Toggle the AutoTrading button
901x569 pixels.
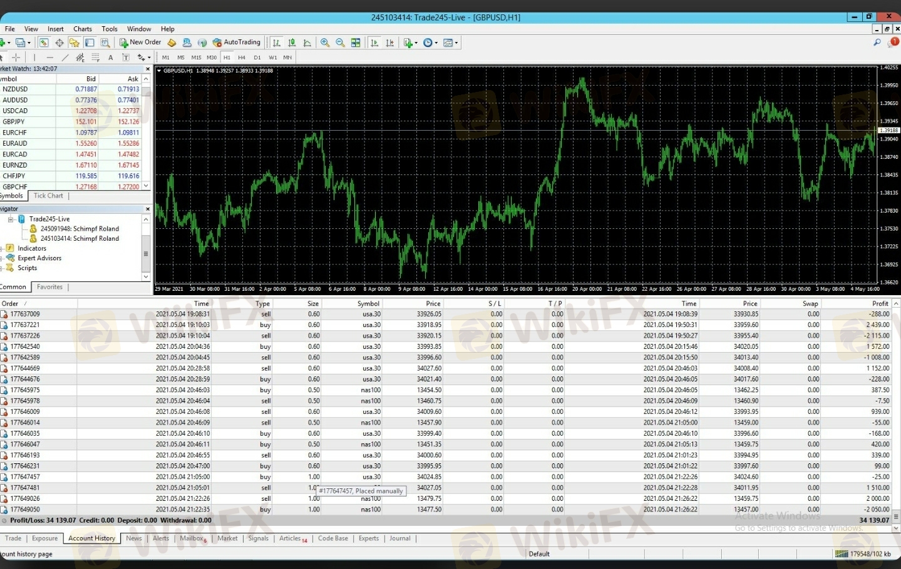(x=236, y=43)
